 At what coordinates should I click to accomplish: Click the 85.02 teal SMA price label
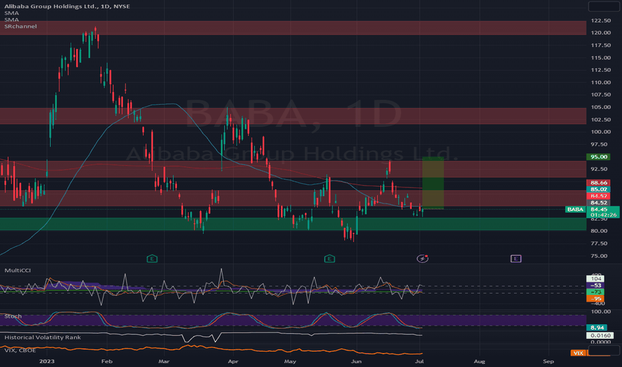pos(598,190)
